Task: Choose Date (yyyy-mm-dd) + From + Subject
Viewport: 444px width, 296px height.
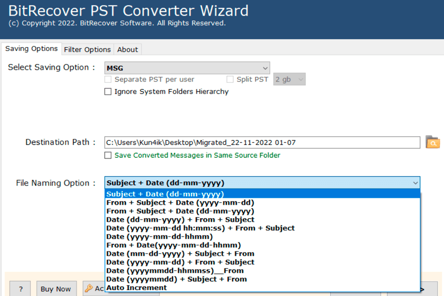Action: click(262, 262)
